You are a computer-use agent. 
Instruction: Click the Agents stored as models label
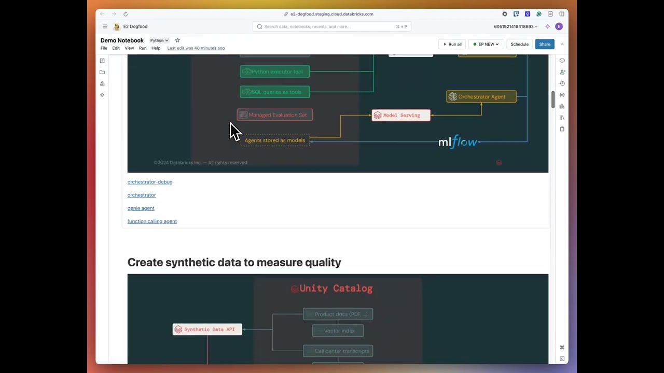coord(275,140)
